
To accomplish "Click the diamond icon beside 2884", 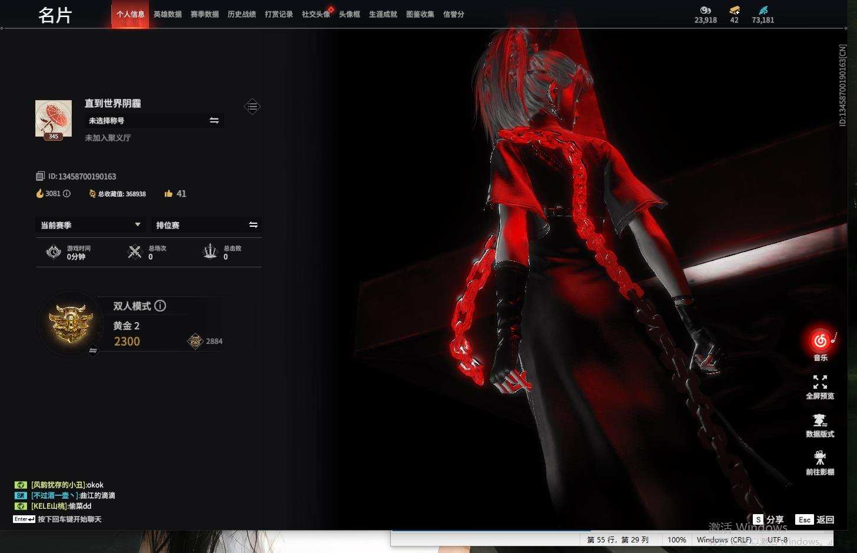I will pos(195,341).
